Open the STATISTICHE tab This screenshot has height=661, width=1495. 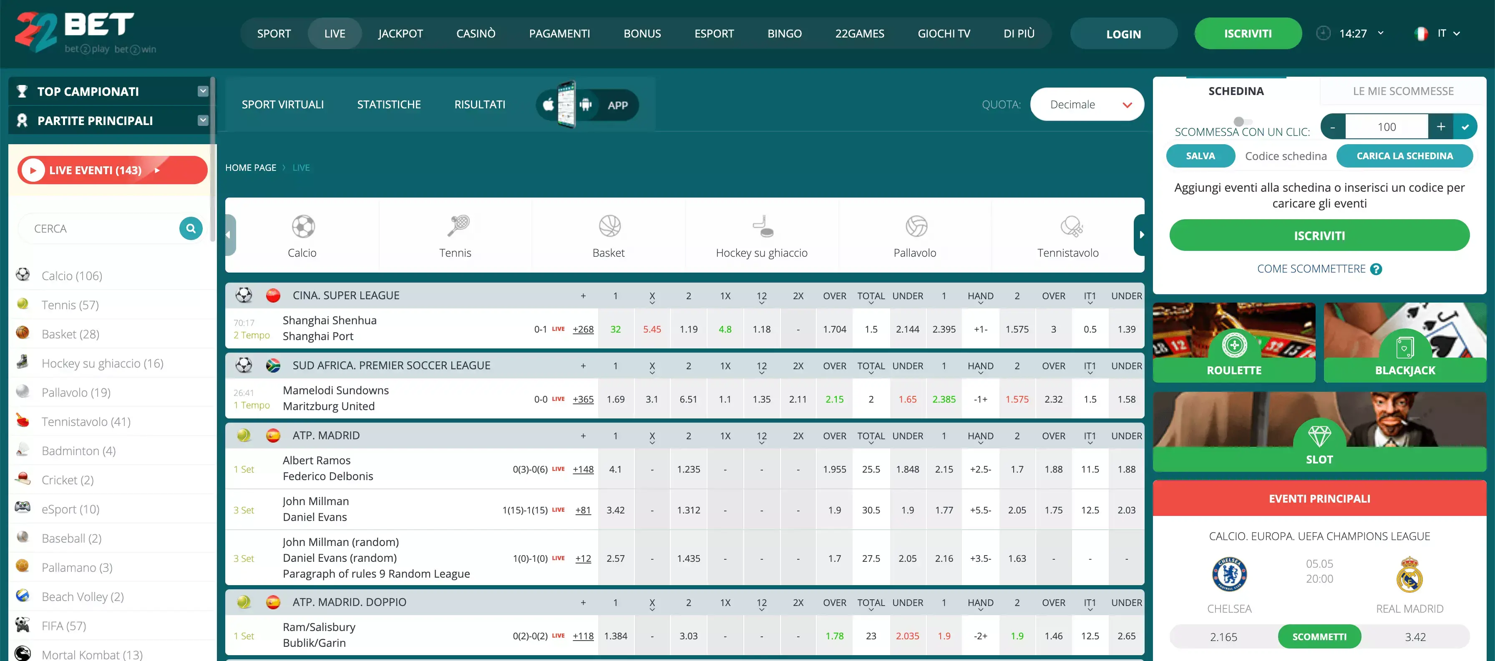pyautogui.click(x=389, y=104)
